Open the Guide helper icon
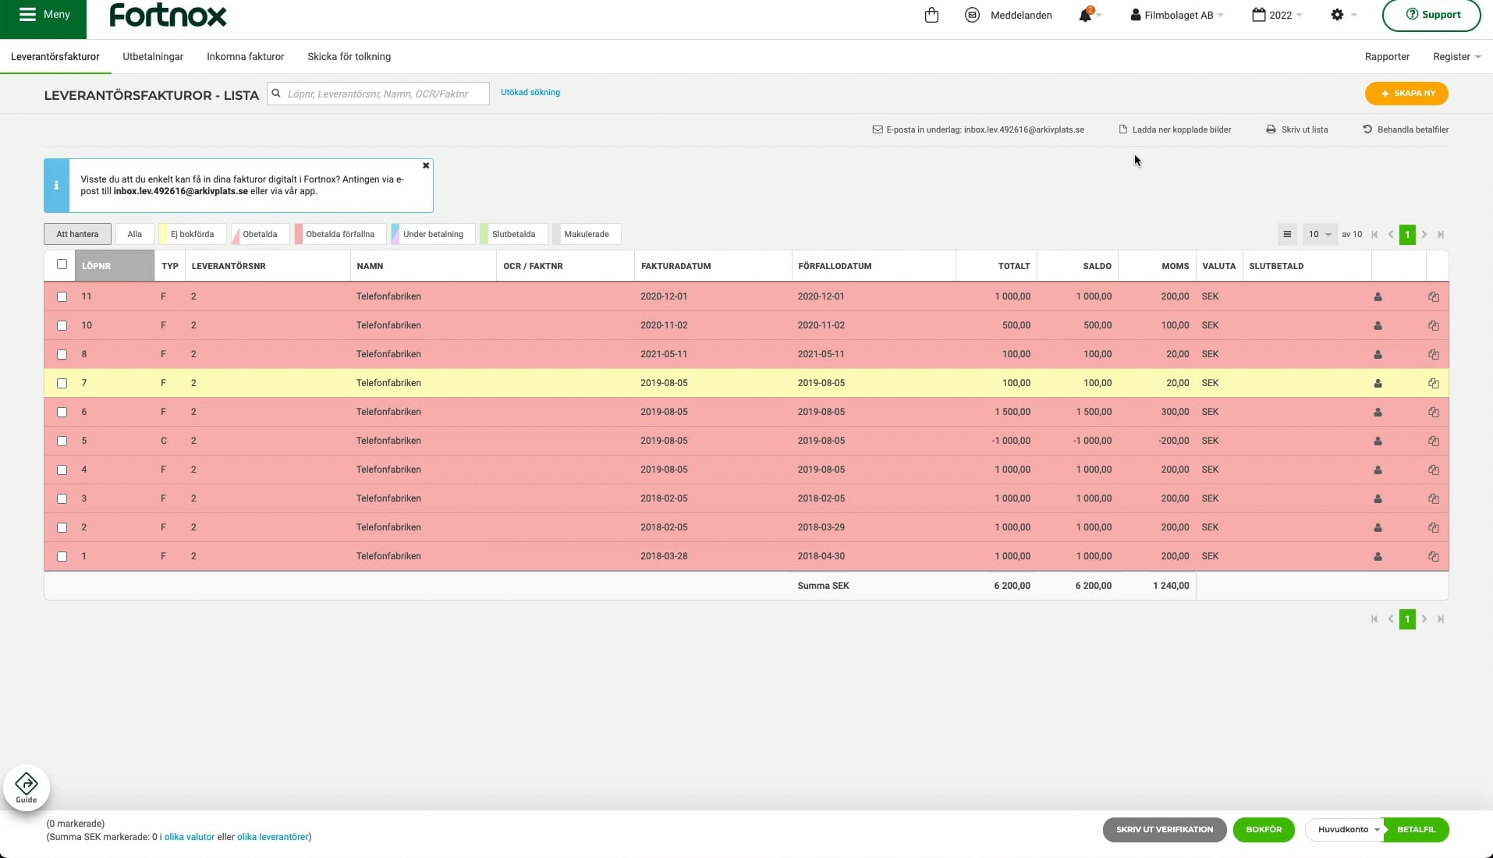 (x=27, y=787)
